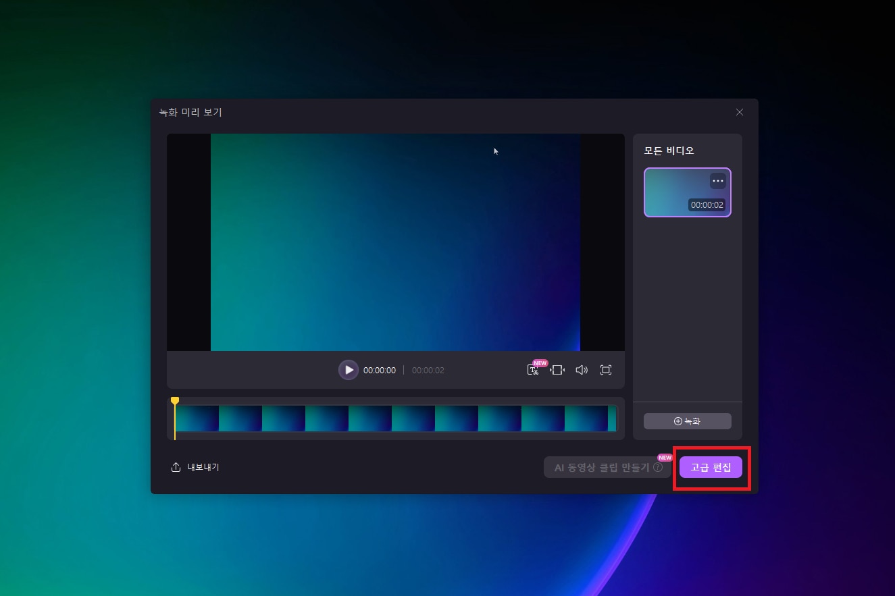Click AI 동영상 클립 만들기 button
The height and width of the screenshot is (596, 895).
(607, 467)
